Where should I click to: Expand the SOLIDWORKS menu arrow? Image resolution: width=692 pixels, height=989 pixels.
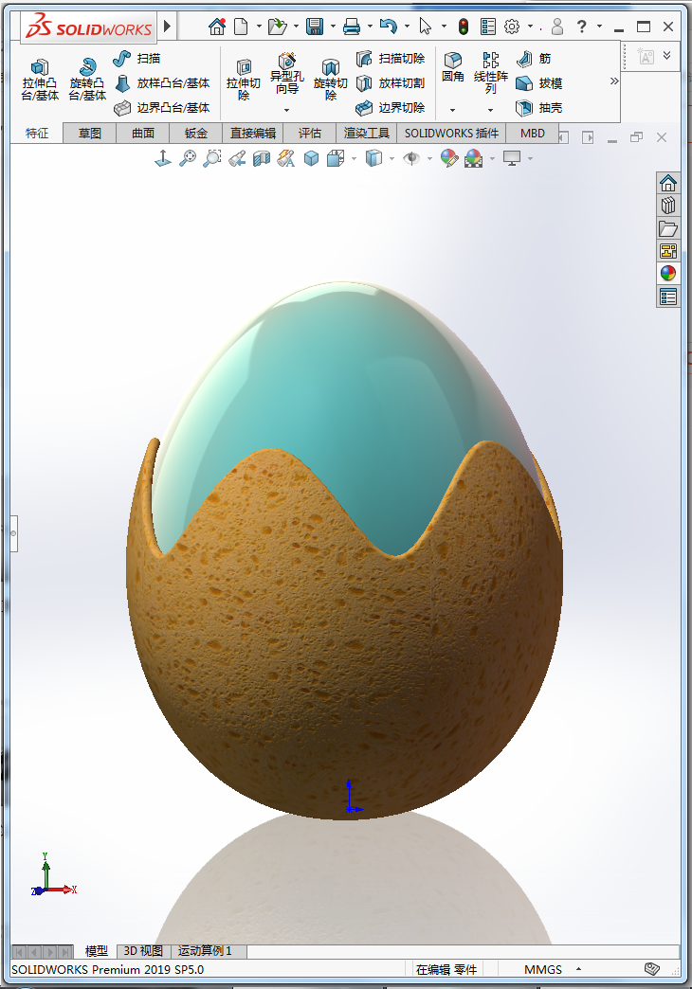pyautogui.click(x=168, y=27)
